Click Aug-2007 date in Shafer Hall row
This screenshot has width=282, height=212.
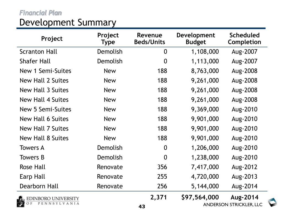(x=245, y=61)
